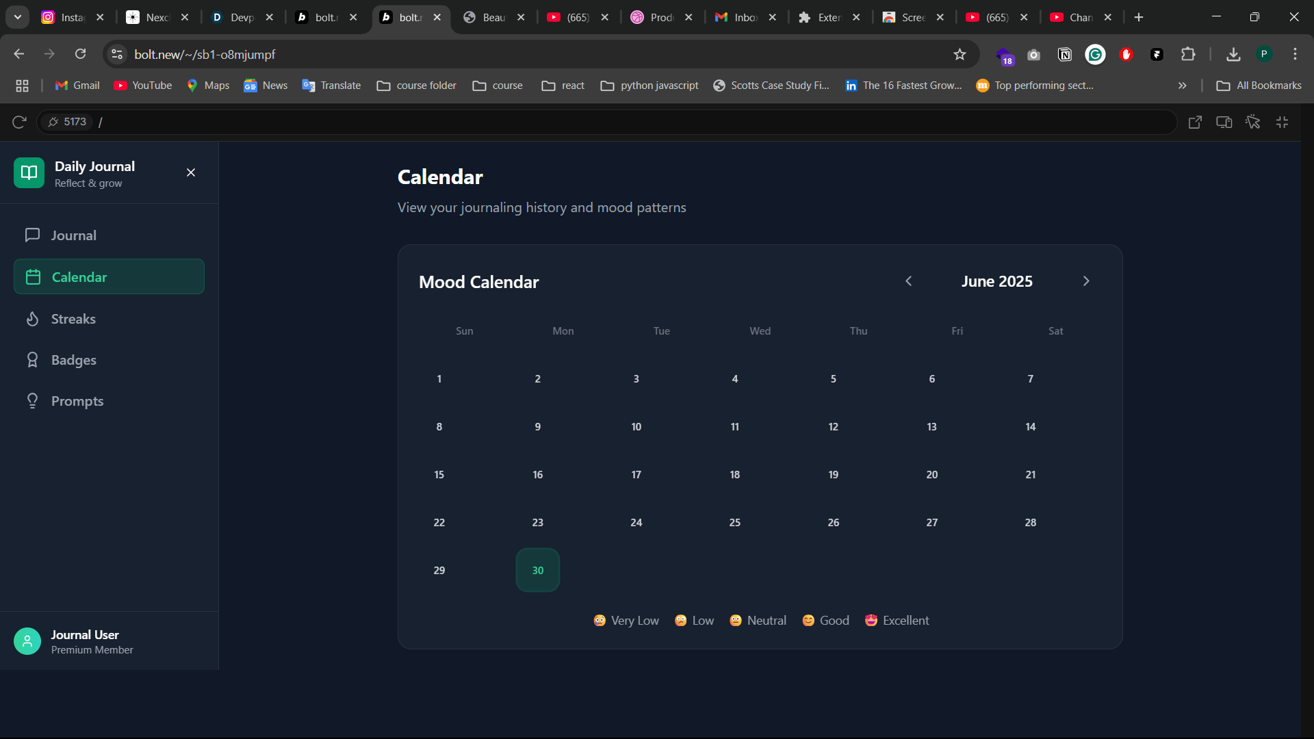The image size is (1314, 739).
Task: Click the element inspector cursor icon
Action: click(1252, 122)
